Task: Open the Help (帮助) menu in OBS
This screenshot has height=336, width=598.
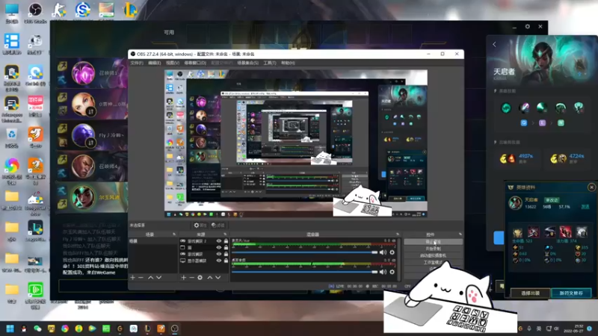Action: (288, 63)
